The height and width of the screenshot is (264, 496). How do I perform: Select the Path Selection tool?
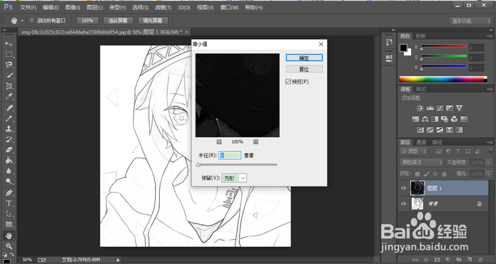coord(9,214)
